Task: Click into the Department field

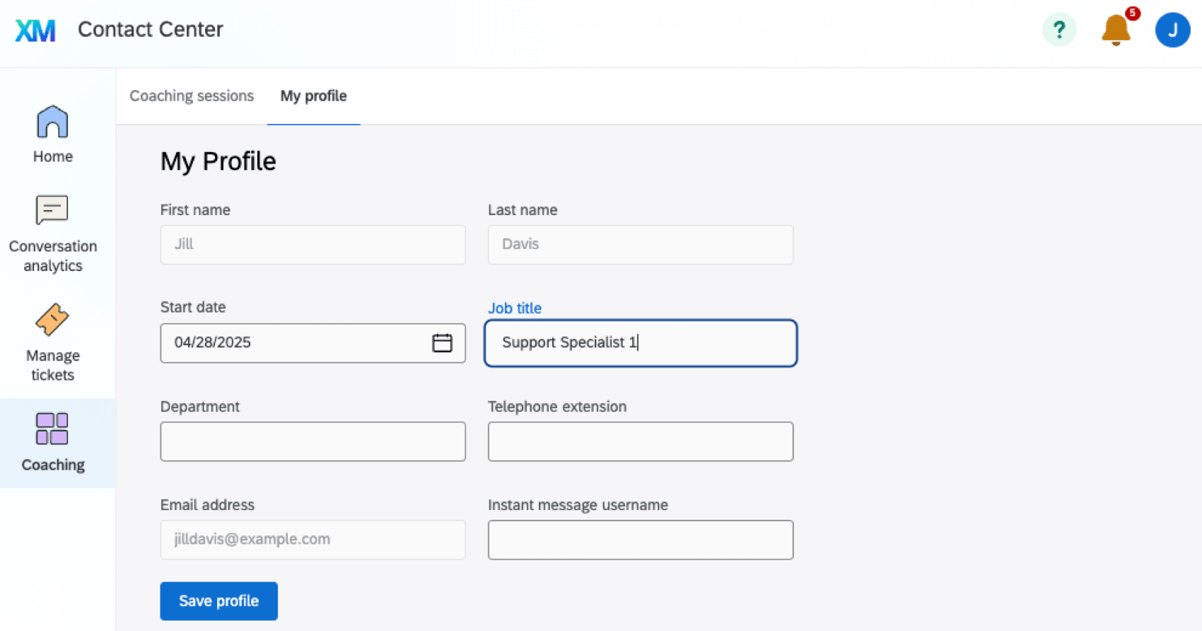Action: pos(313,441)
